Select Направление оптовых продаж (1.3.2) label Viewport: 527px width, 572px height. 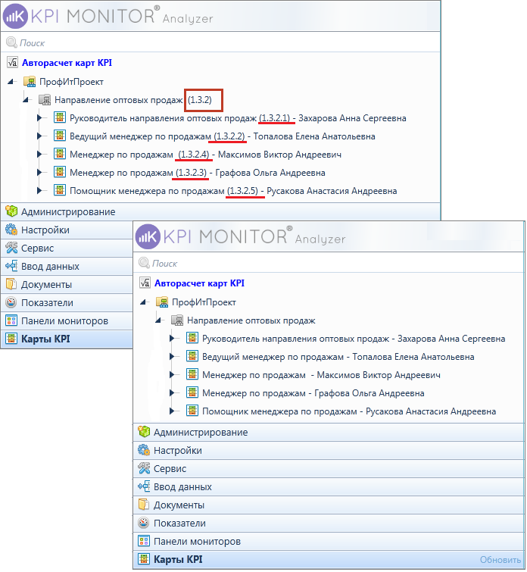coord(133,99)
